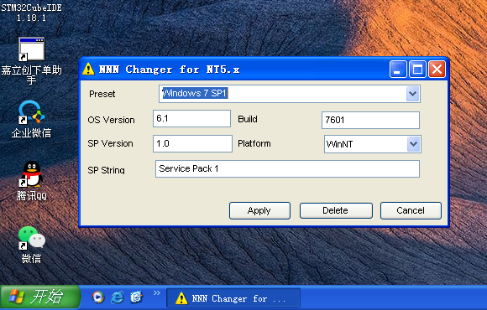
Task: Click the Outlook Express quick launch icon
Action: click(x=136, y=297)
